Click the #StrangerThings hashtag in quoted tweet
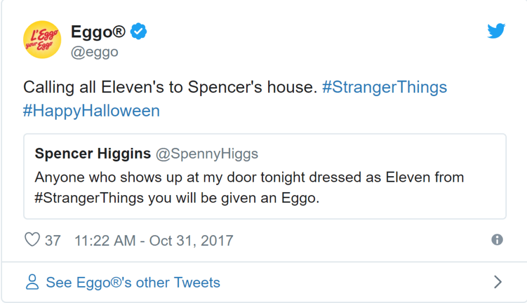The image size is (527, 303). pos(89,198)
